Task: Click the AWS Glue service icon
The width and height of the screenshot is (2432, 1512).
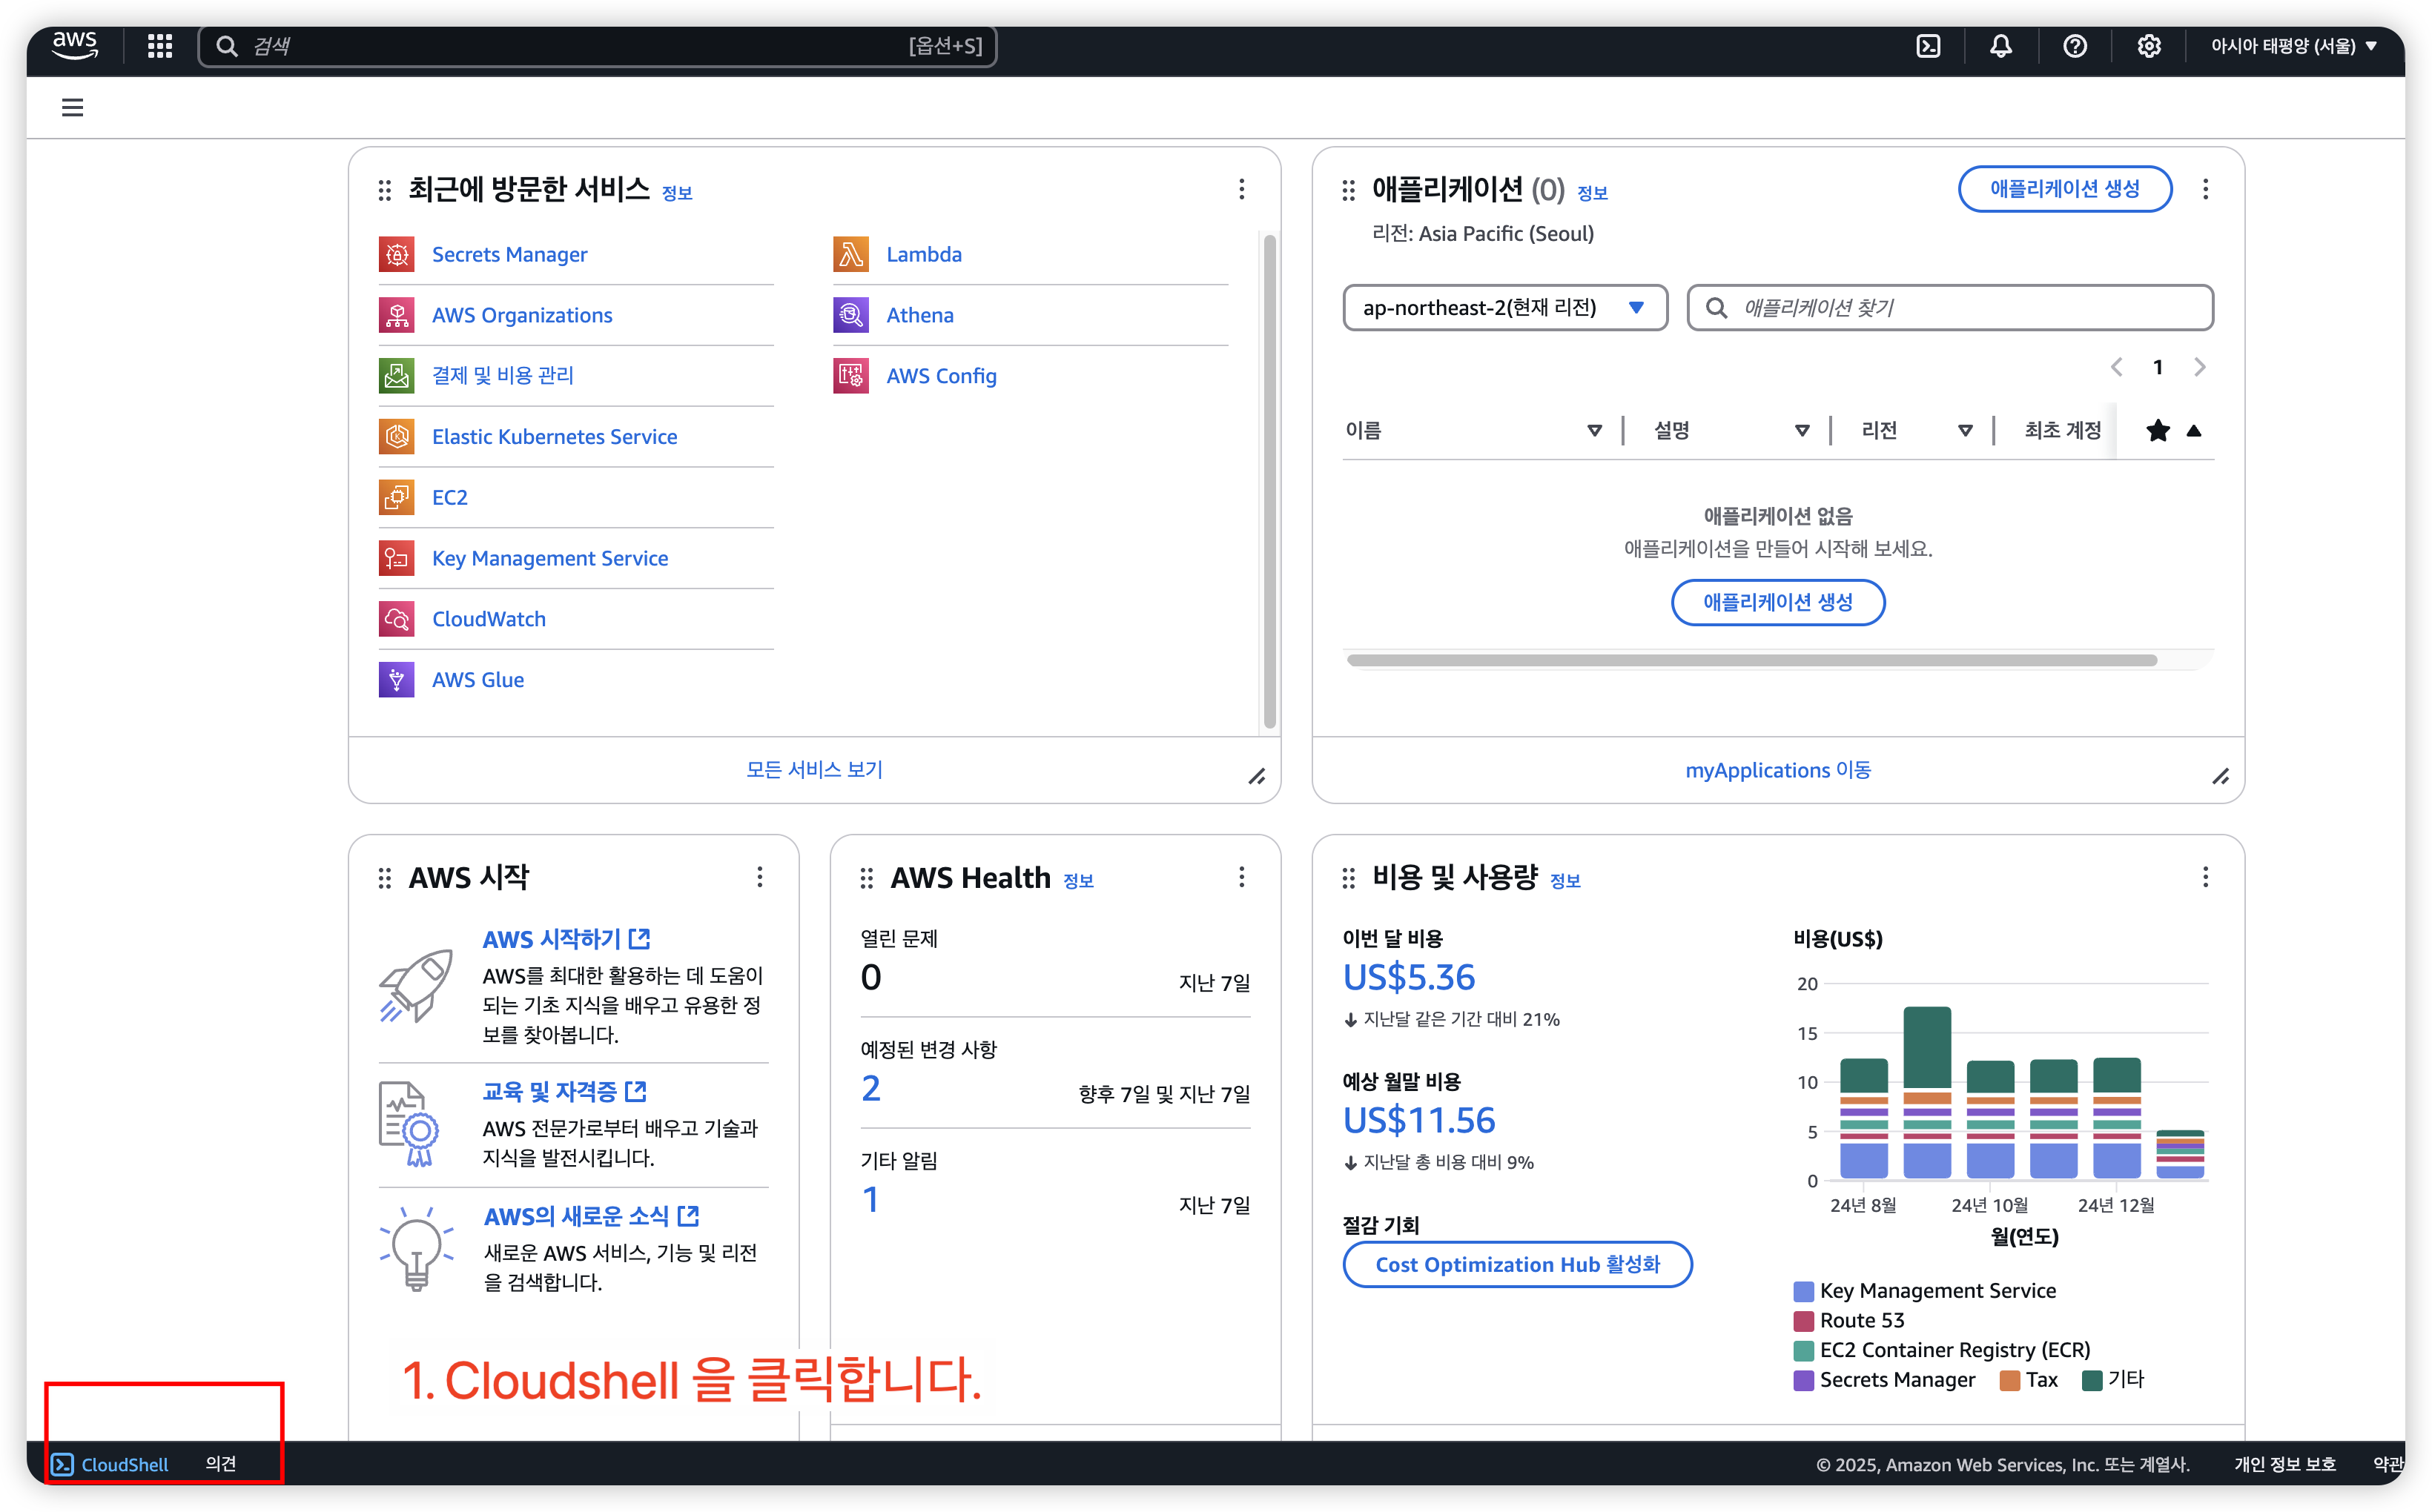Action: (396, 680)
